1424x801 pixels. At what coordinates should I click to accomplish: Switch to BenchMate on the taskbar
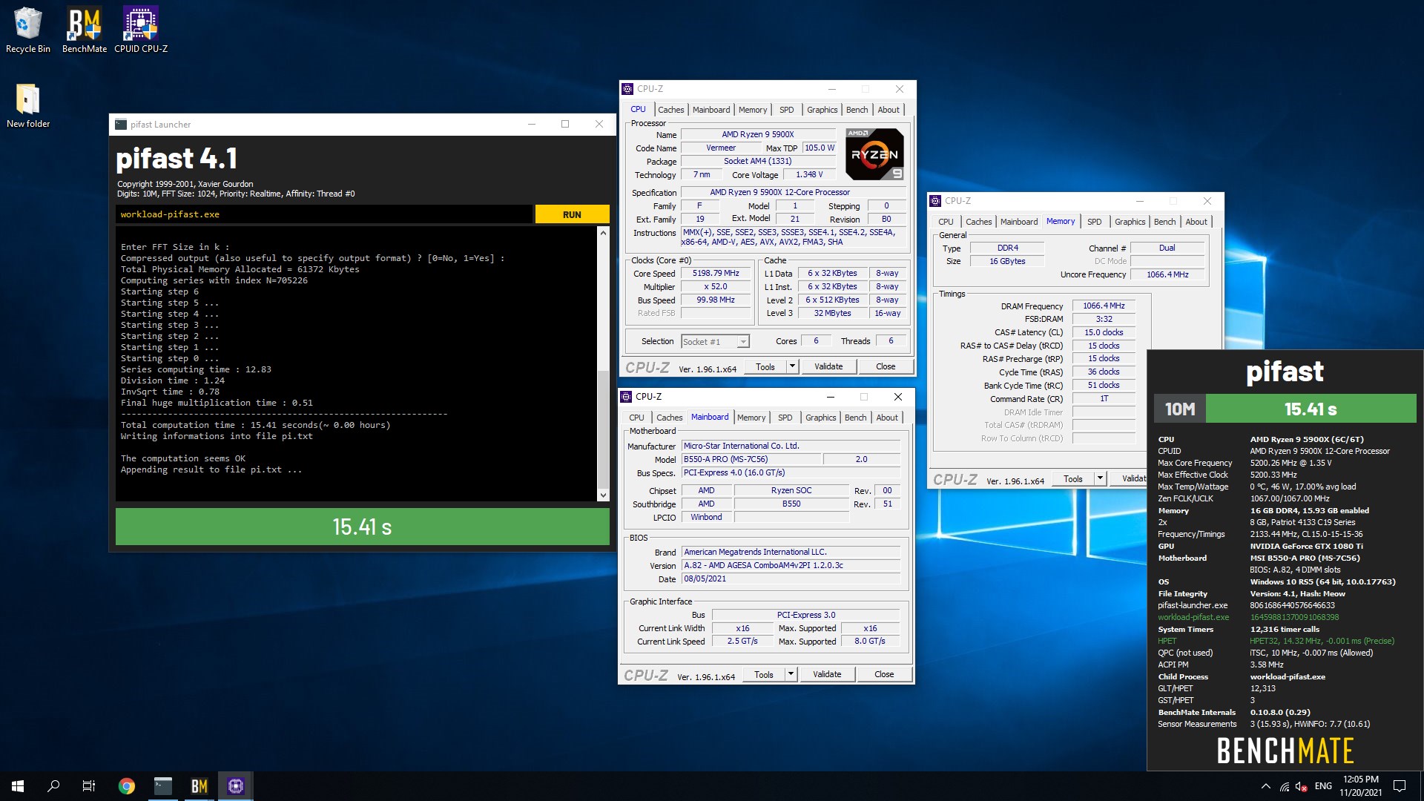point(200,786)
